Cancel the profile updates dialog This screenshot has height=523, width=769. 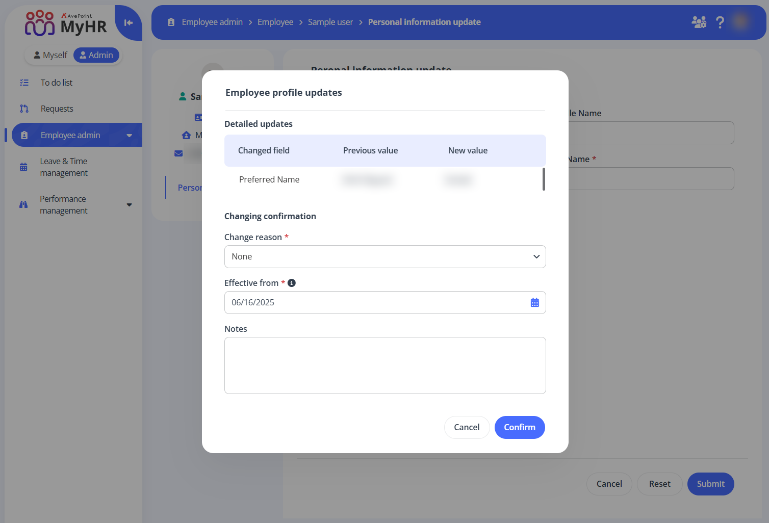pos(467,427)
